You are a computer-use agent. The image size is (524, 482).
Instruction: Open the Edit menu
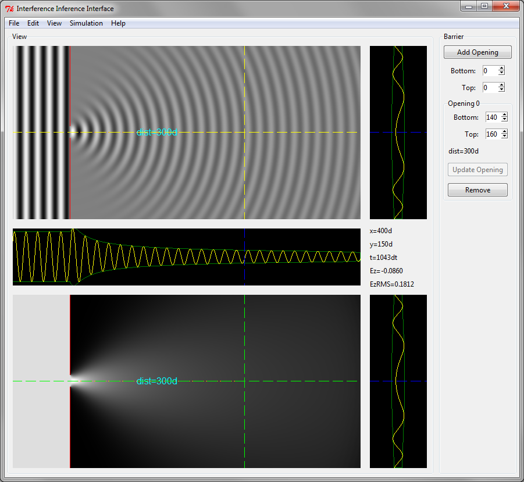pos(33,23)
